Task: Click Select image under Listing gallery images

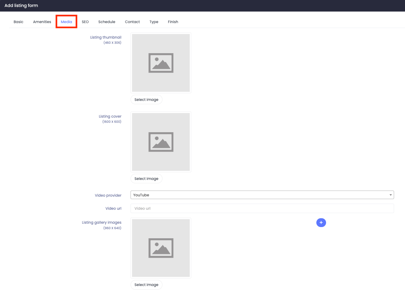Action: click(146, 285)
